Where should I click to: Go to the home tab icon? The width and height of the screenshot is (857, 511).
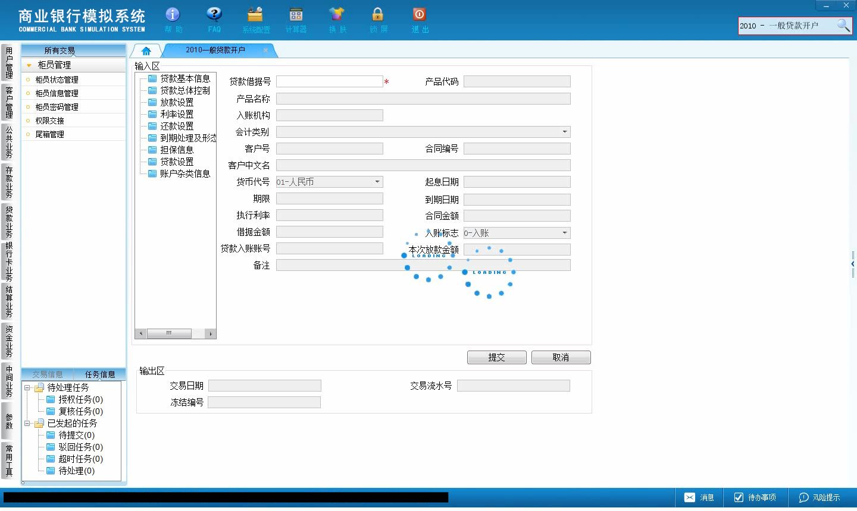click(146, 51)
